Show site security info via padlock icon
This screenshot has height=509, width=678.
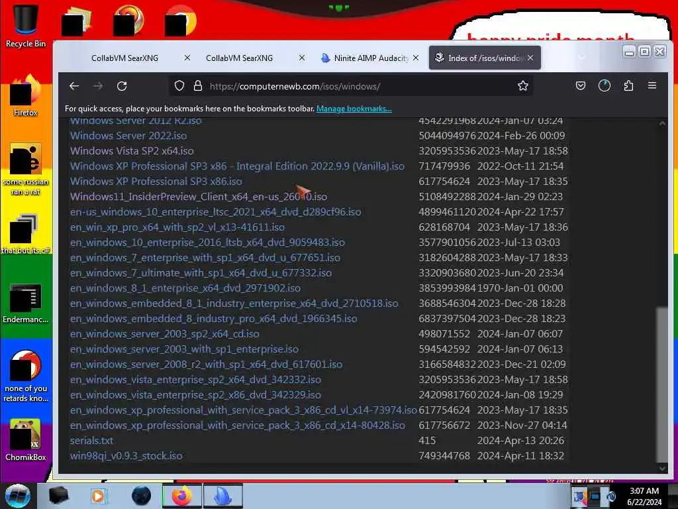click(198, 85)
